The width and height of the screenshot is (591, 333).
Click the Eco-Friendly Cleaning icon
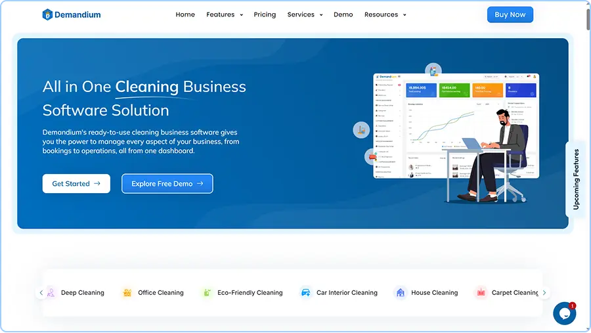[207, 293]
